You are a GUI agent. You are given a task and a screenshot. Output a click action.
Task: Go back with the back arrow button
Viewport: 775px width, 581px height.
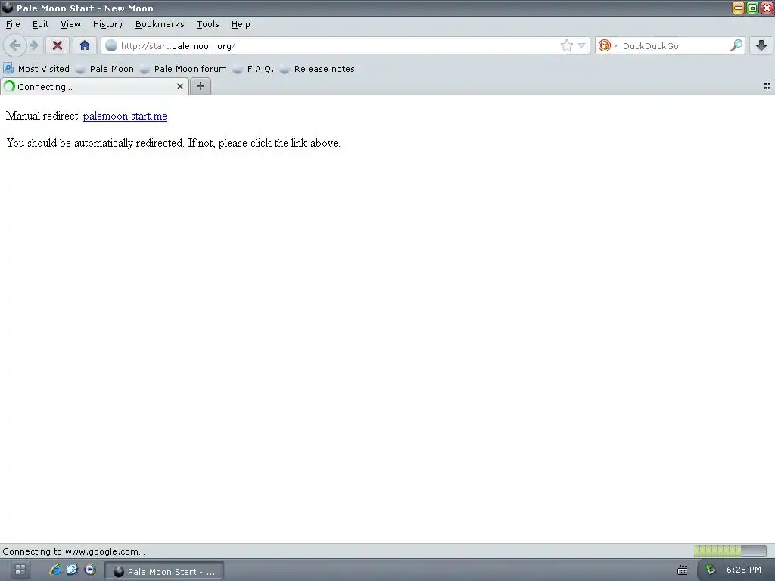(15, 46)
